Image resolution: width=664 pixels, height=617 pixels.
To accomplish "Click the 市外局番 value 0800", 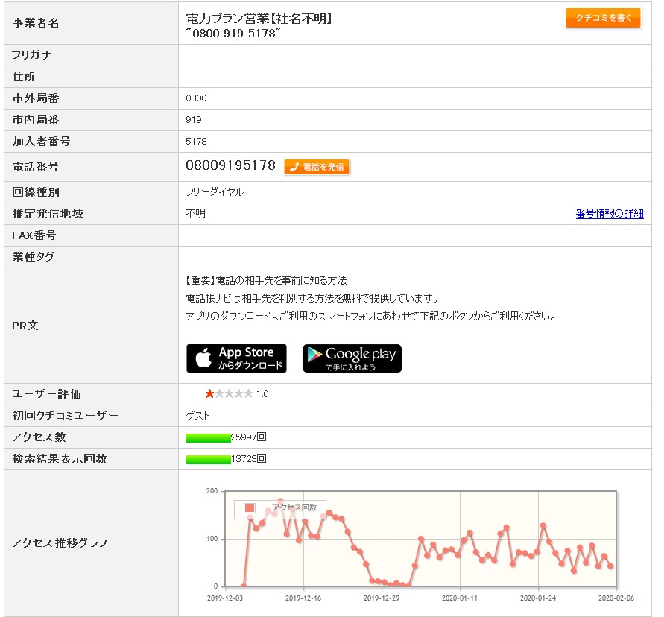I will point(196,98).
